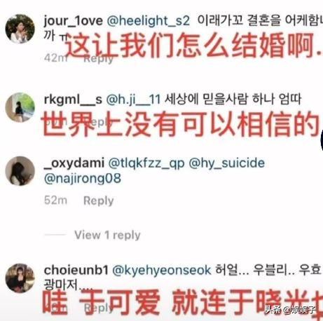Open the @h.ji__11 mention

tap(133, 100)
